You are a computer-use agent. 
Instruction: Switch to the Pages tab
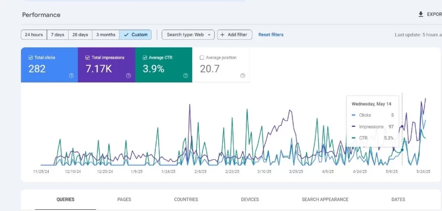tap(124, 199)
